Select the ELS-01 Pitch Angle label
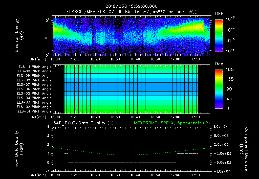The width and height of the screenshot is (259, 179). [35, 111]
